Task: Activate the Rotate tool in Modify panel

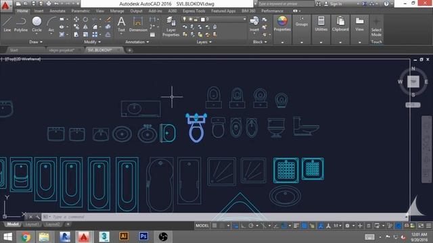Action: (x=86, y=20)
